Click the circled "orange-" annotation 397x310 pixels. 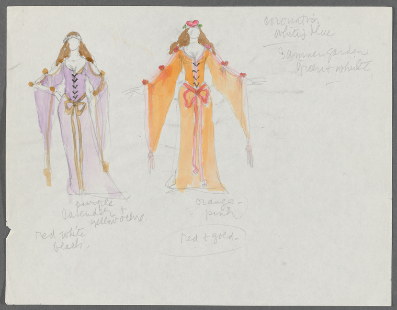[x=218, y=202]
